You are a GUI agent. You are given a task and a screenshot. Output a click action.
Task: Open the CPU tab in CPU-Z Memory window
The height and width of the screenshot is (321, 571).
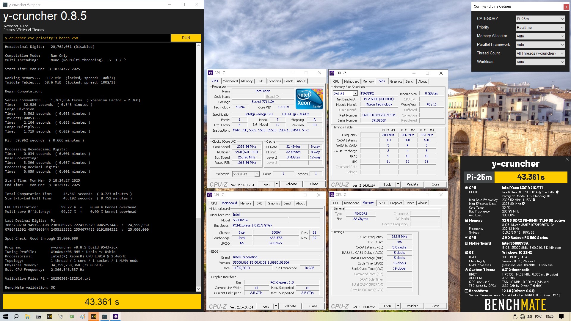(336, 203)
